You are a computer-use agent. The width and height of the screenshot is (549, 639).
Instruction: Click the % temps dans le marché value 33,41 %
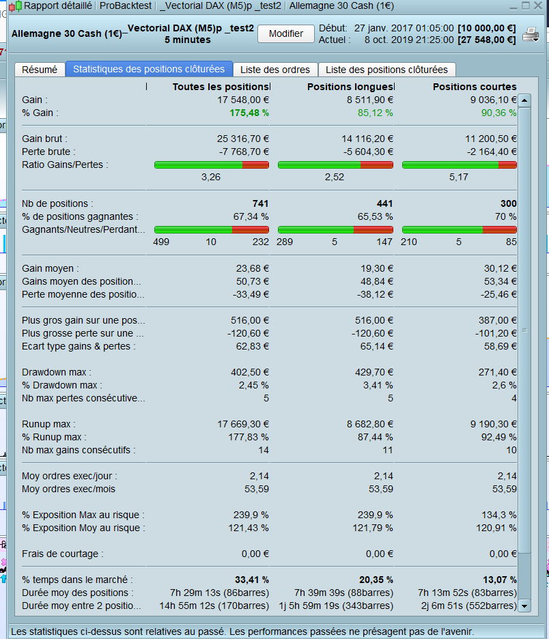pyautogui.click(x=252, y=580)
